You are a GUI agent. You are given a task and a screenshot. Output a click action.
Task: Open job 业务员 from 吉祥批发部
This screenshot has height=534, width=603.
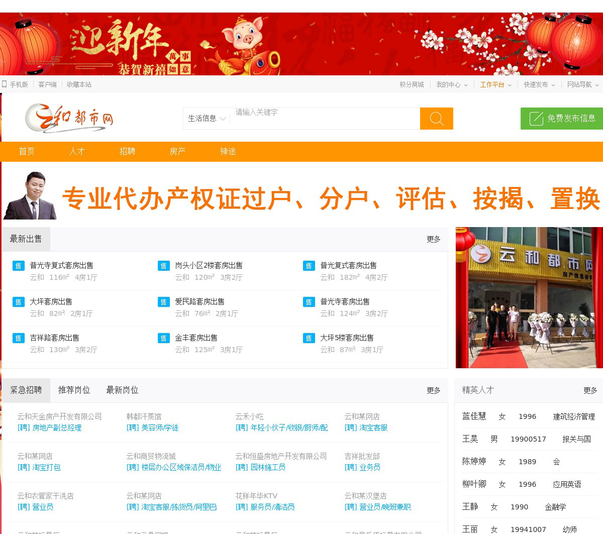(x=362, y=468)
